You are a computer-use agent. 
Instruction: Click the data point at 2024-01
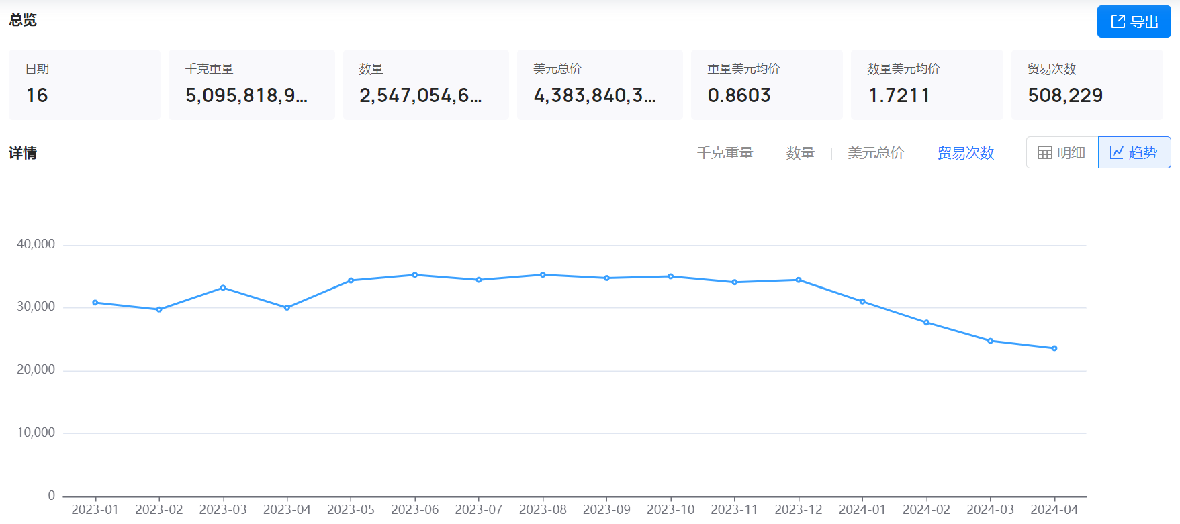(x=862, y=302)
